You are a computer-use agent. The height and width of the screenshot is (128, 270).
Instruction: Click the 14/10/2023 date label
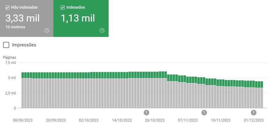(x=122, y=120)
